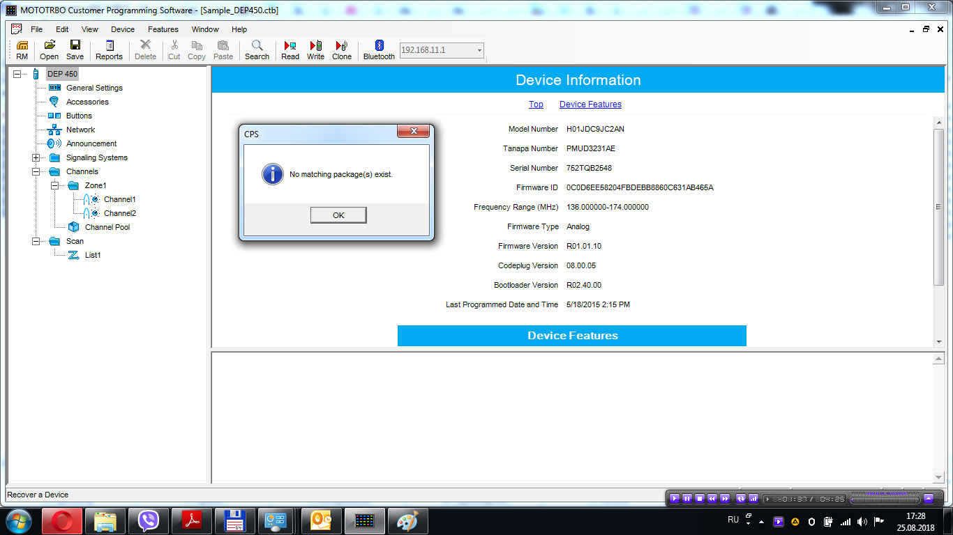This screenshot has width=953, height=535.
Task: Click the Bluetooth toolbar icon
Action: tap(379, 50)
